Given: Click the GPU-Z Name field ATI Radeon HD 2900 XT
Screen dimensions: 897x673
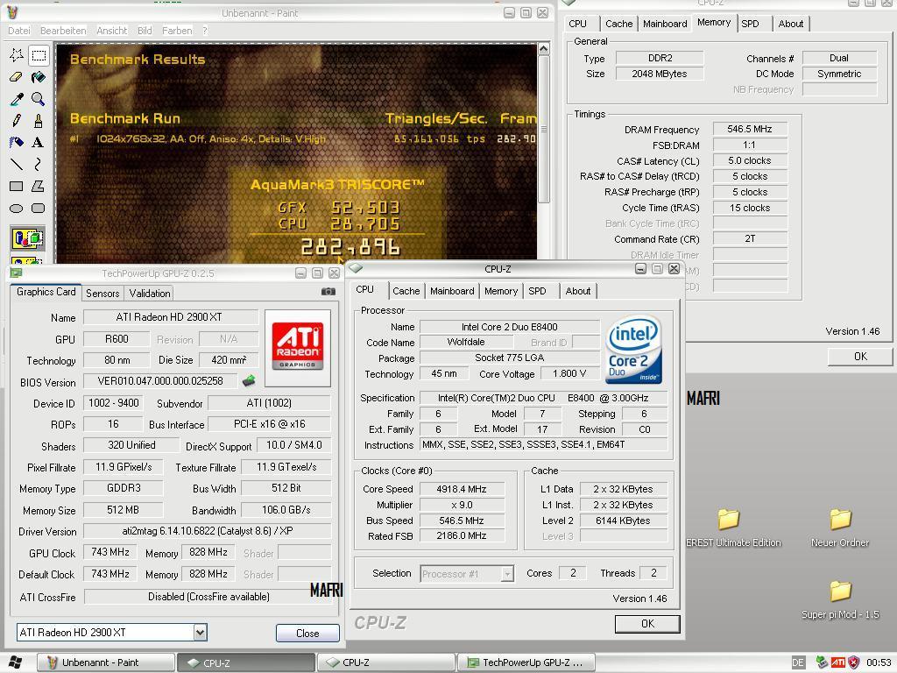Looking at the screenshot, I should point(170,317).
